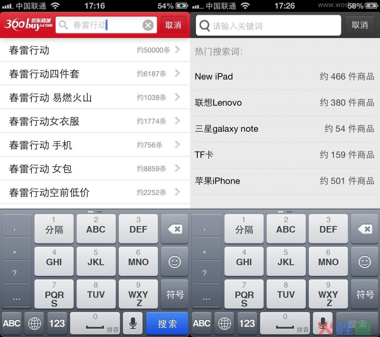Tap the 360buy logo in left screen
380x337 pixels.
pyautogui.click(x=28, y=24)
